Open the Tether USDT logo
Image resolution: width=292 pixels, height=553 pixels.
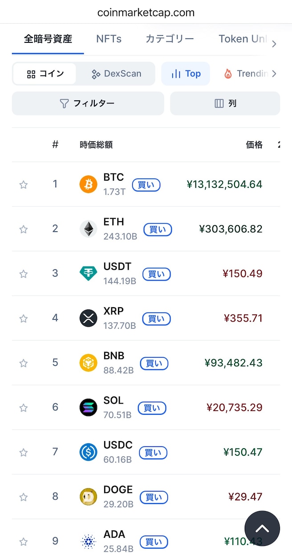click(x=88, y=273)
